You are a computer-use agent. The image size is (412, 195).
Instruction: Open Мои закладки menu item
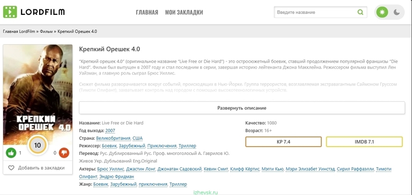(184, 12)
